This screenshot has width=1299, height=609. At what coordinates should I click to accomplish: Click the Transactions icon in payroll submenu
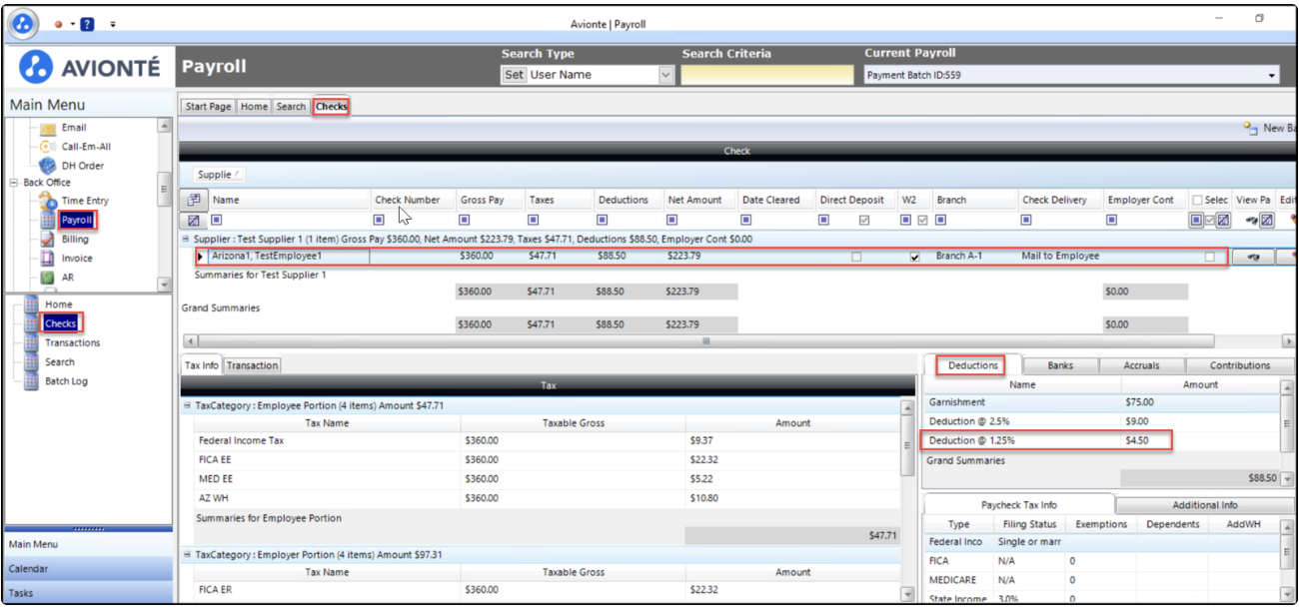point(31,342)
